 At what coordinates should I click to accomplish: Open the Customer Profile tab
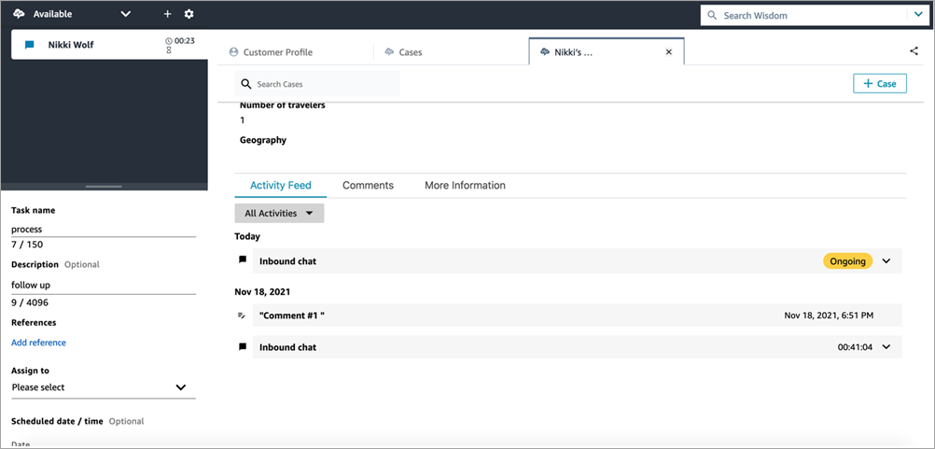click(277, 52)
